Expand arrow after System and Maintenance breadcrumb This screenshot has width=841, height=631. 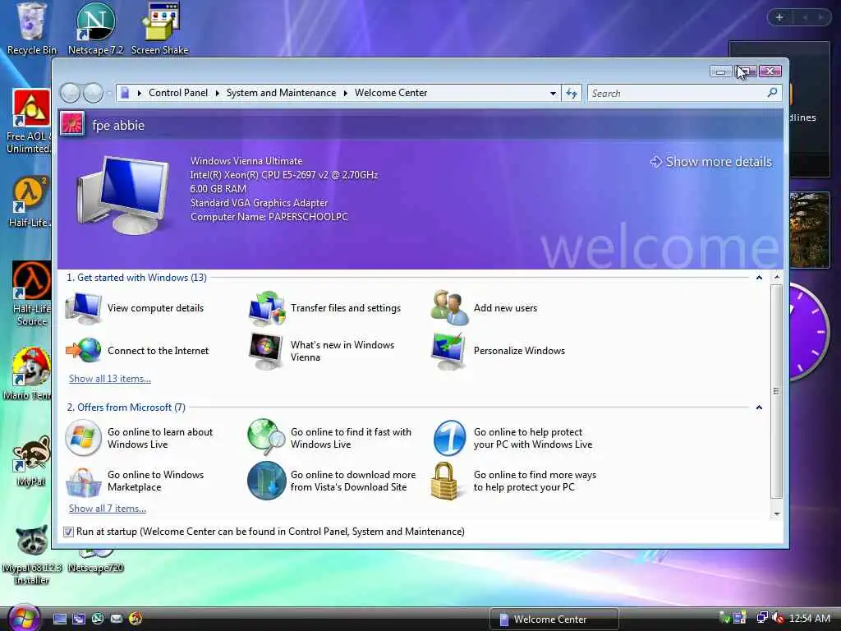pos(346,94)
